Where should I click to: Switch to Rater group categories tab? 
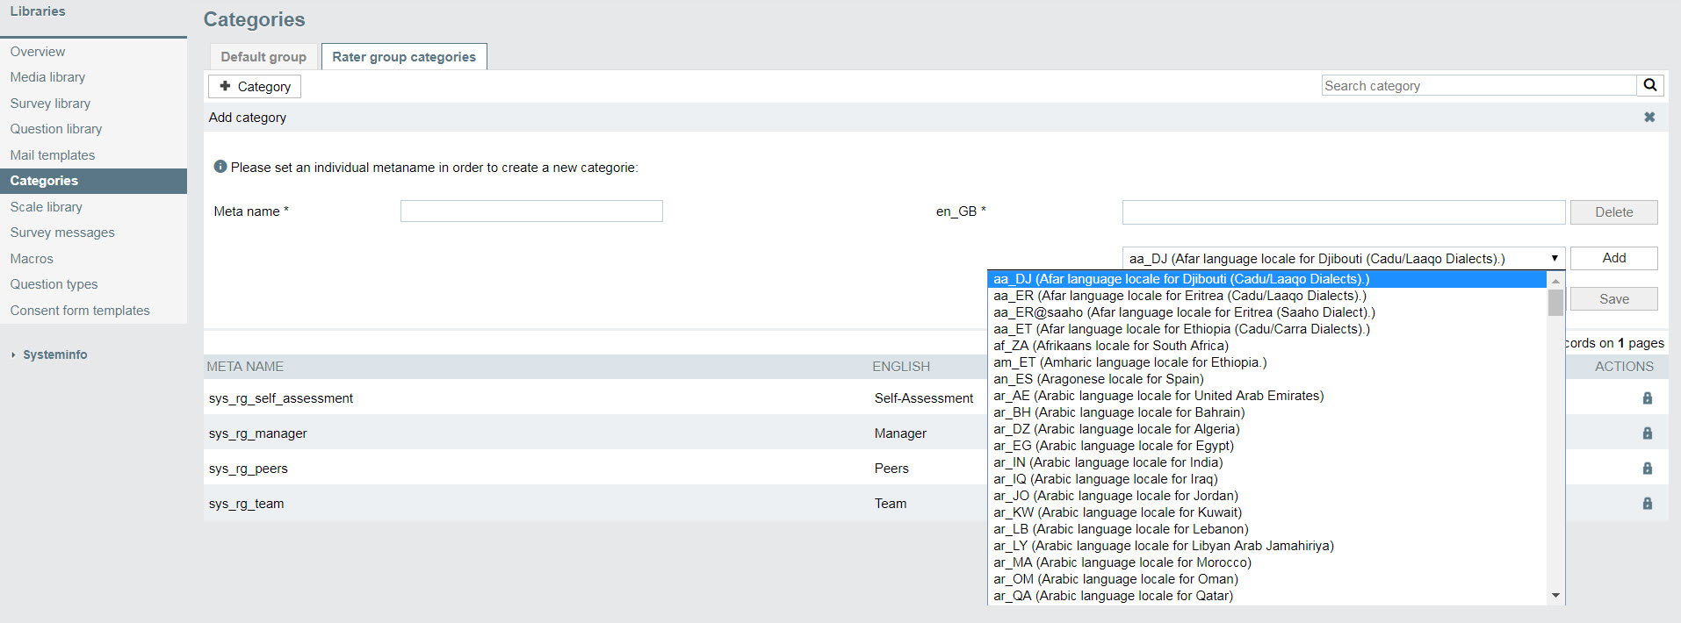click(x=404, y=57)
